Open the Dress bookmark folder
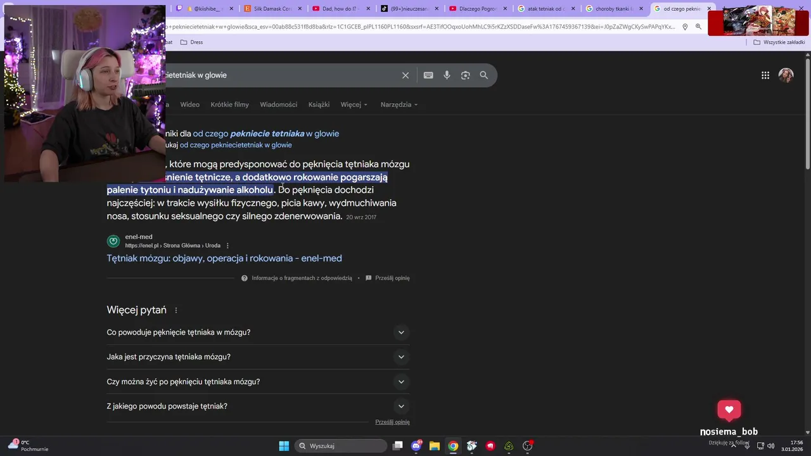811x456 pixels. pyautogui.click(x=191, y=42)
